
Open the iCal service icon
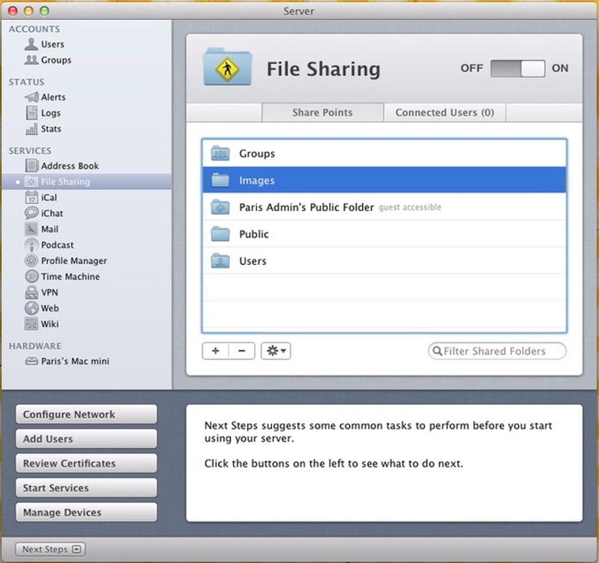click(x=32, y=197)
